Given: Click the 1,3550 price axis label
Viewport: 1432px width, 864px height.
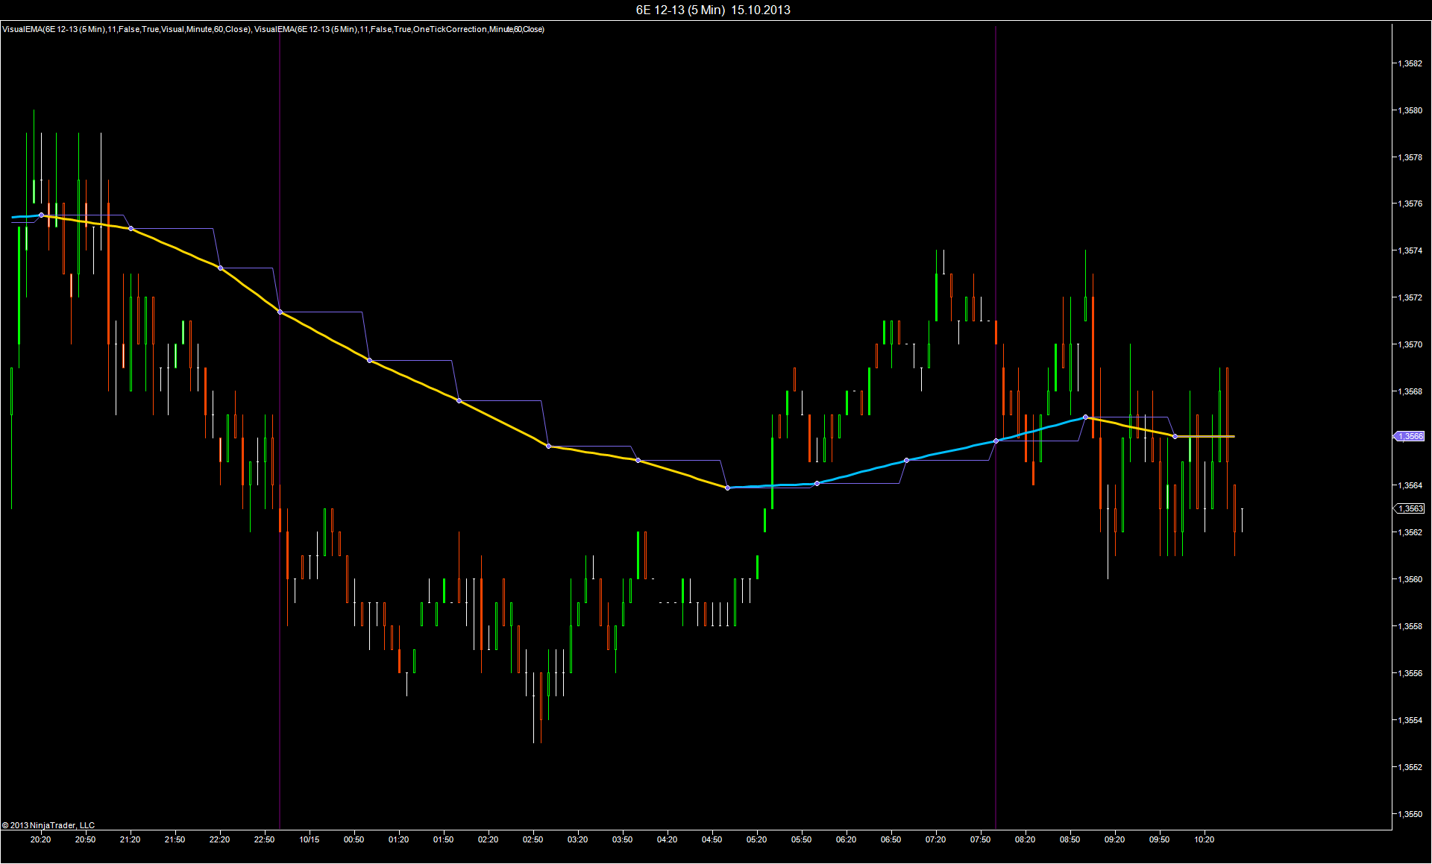Looking at the screenshot, I should (x=1410, y=814).
